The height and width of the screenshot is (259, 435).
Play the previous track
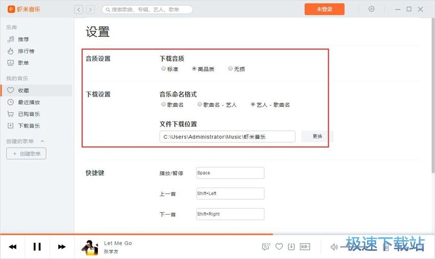[13, 247]
